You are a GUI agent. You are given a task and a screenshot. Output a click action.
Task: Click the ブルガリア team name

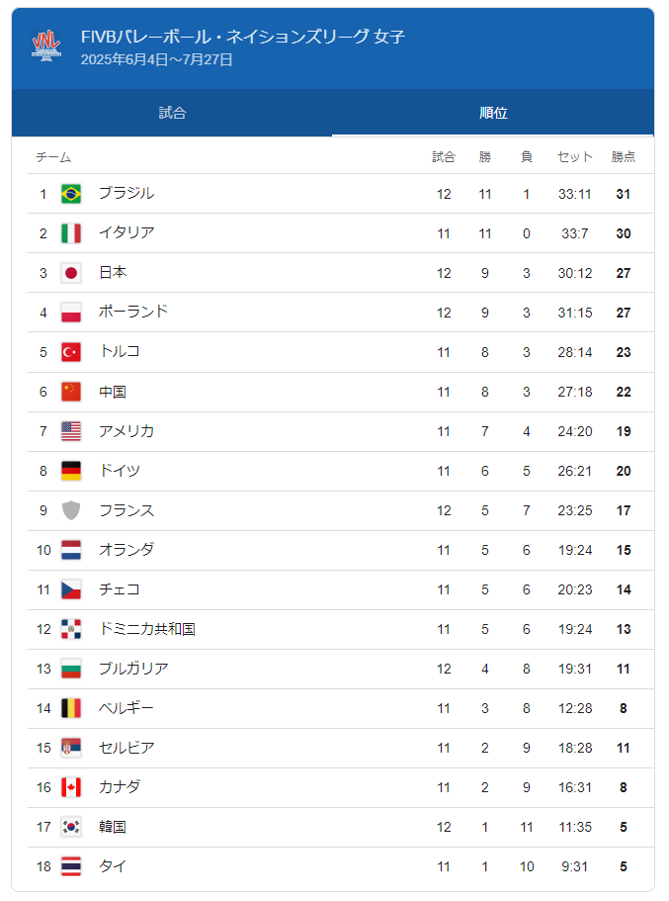pos(133,668)
